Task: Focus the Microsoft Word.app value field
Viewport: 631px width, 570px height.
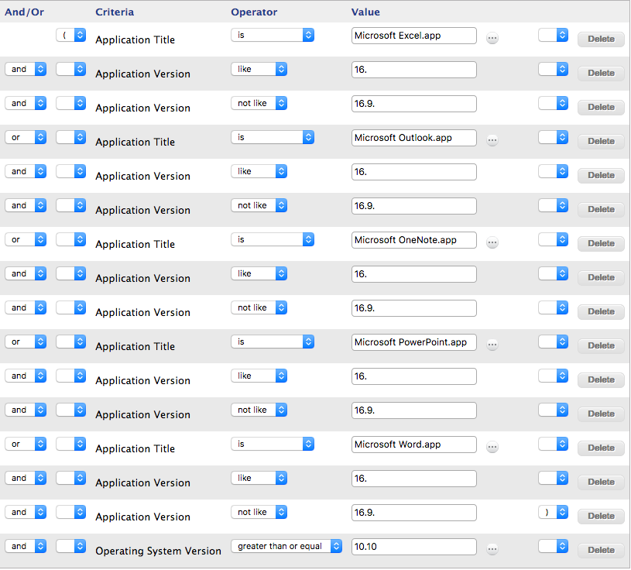Action: (x=413, y=445)
